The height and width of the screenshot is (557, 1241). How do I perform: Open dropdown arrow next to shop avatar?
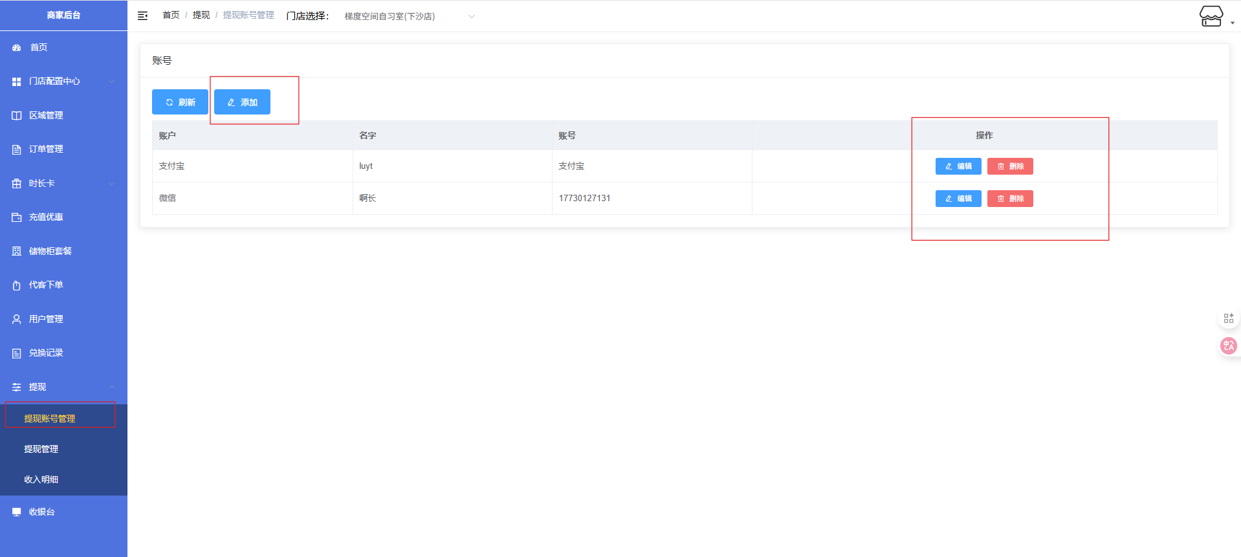(1233, 23)
